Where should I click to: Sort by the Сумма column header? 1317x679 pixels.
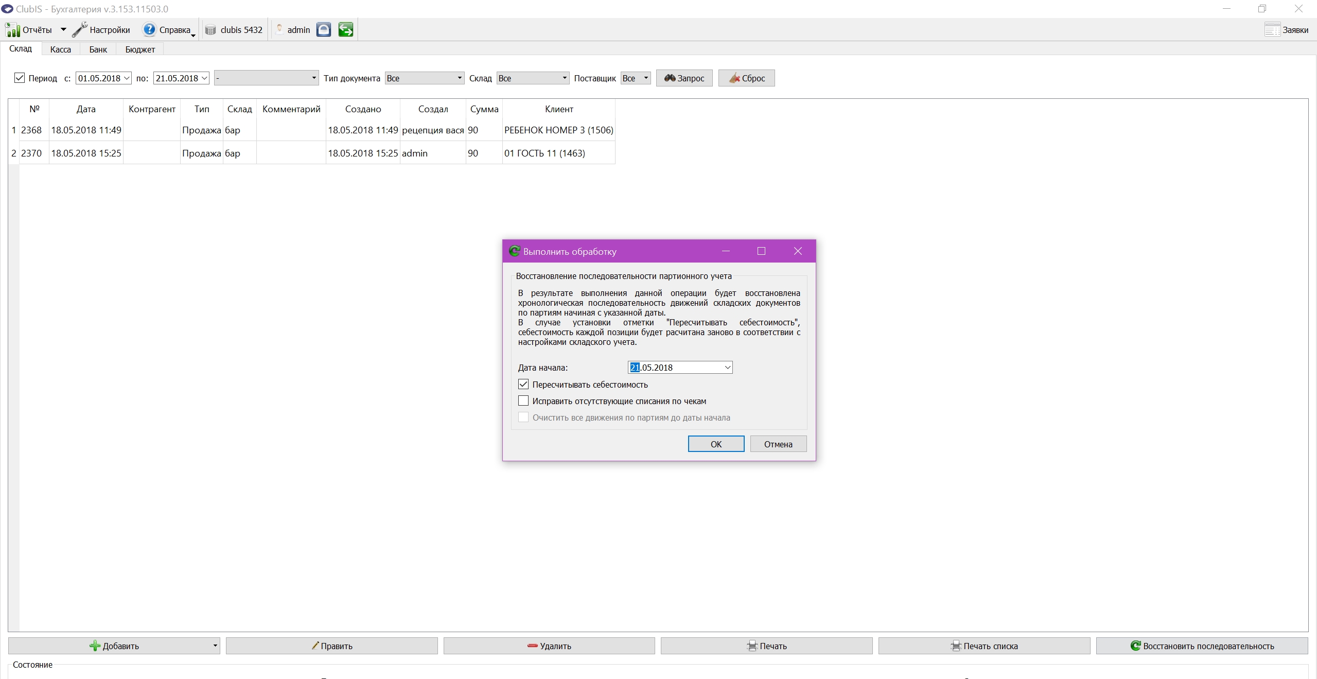coord(484,109)
